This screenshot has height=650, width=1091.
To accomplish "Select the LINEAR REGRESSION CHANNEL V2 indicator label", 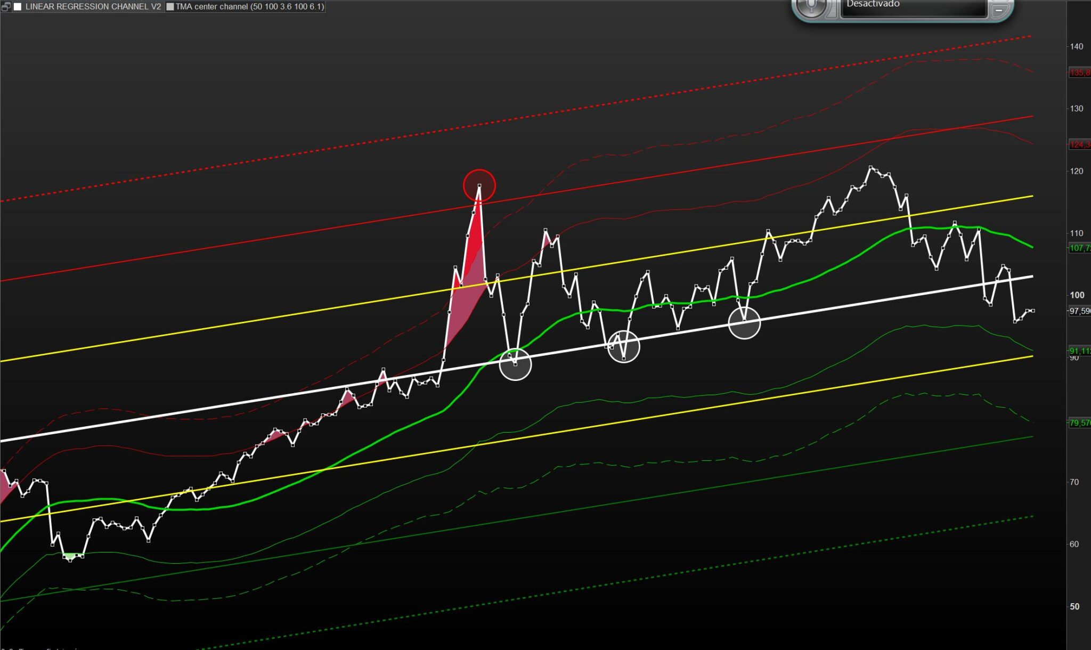I will click(93, 7).
